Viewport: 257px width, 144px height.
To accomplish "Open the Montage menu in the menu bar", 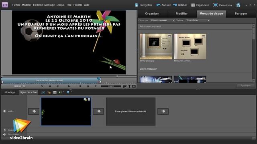I will click(x=49, y=5).
